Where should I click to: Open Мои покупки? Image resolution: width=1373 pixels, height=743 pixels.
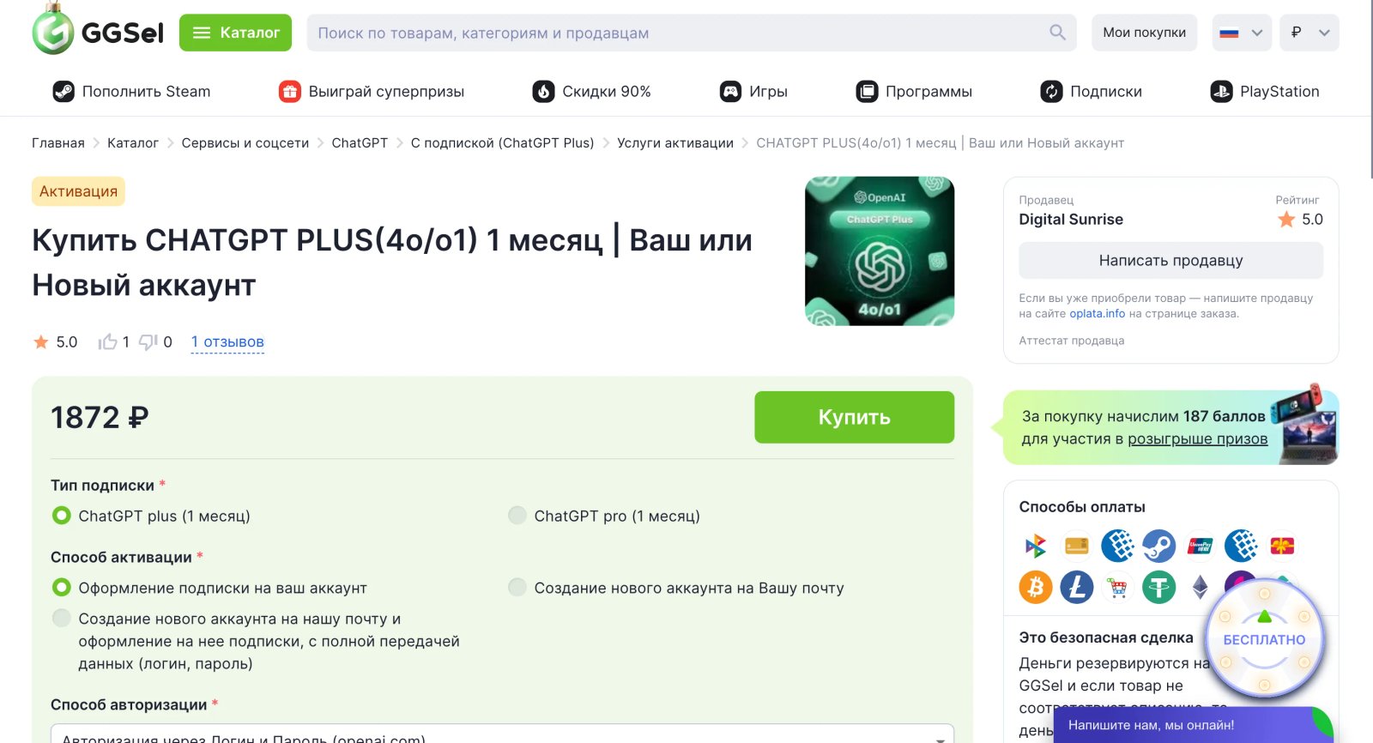pyautogui.click(x=1144, y=33)
